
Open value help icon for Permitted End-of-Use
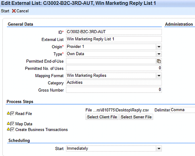pyautogui.click(x=159, y=61)
